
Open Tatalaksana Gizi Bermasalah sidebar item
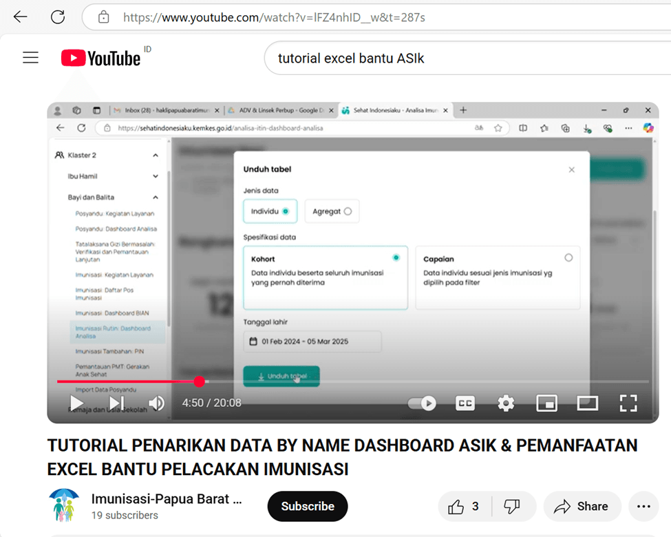pos(115,252)
